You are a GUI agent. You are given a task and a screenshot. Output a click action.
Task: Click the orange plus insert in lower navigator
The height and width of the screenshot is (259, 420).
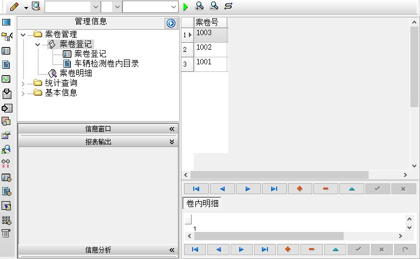tap(288, 249)
